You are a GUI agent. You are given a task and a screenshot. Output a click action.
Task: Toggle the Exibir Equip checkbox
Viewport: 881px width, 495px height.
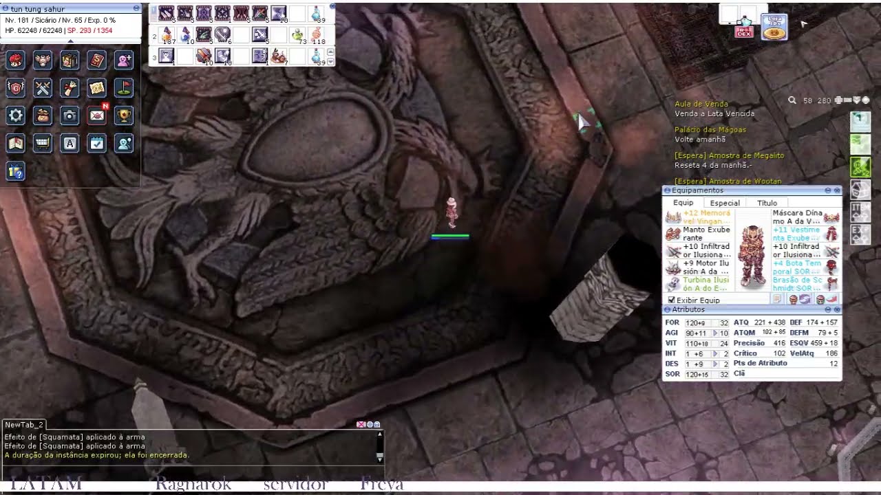tap(671, 300)
